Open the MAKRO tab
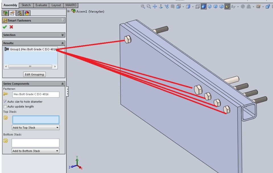This screenshot has width=273, height=173. 71,5
